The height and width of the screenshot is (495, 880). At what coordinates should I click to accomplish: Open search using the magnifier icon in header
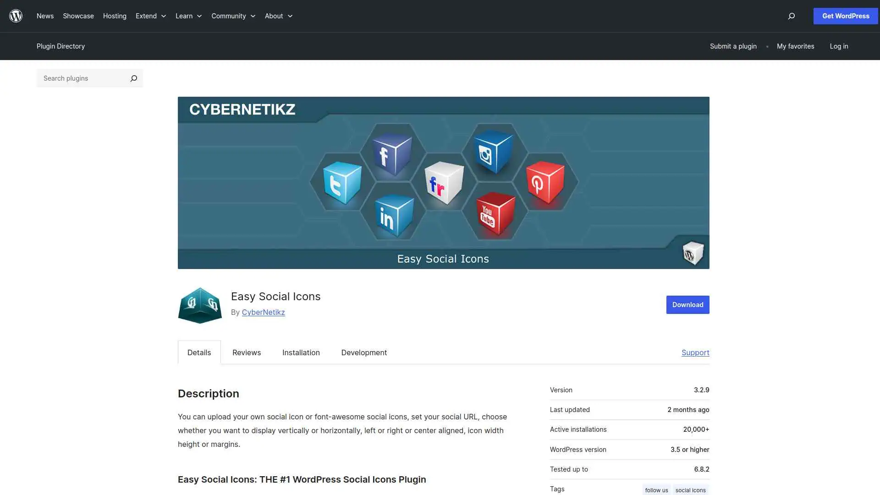[x=791, y=16]
